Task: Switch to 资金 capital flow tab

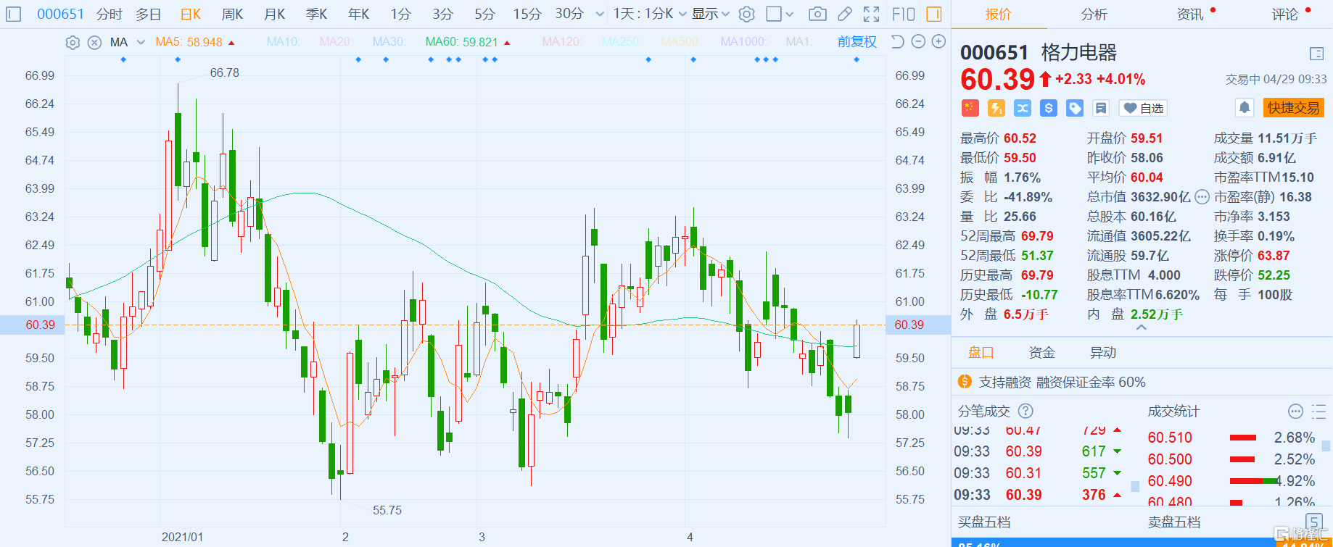Action: point(1042,353)
